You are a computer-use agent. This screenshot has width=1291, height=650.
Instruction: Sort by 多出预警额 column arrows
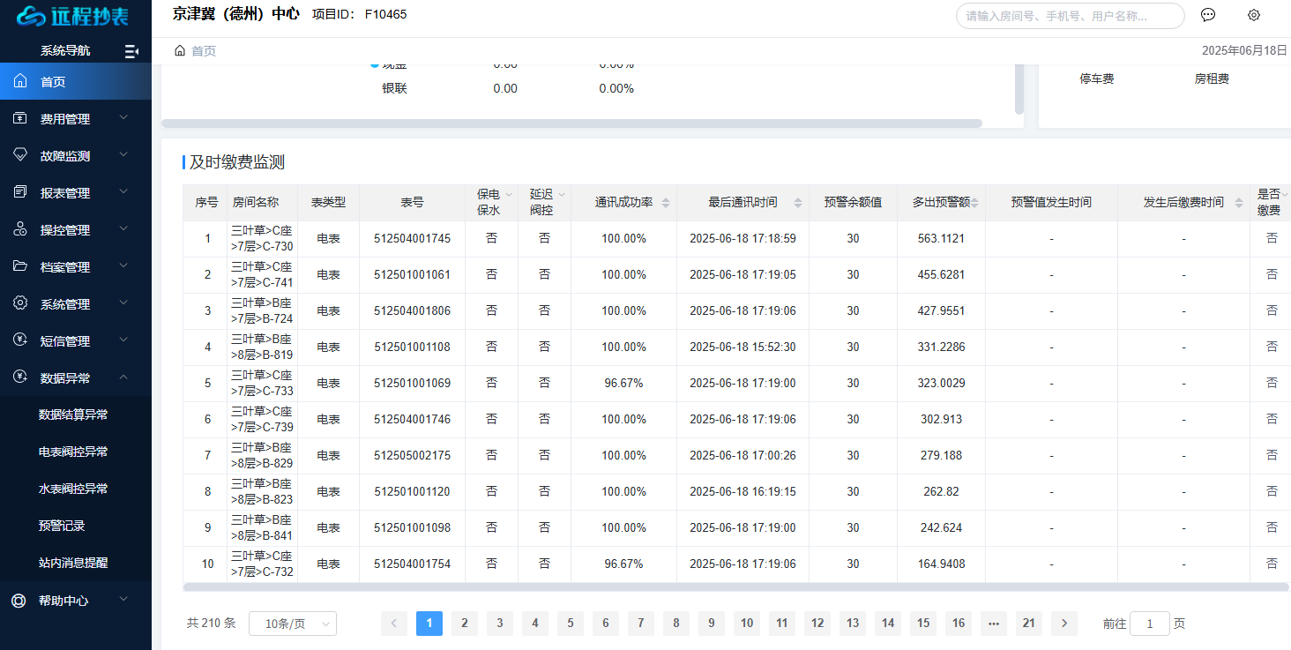coord(975,203)
